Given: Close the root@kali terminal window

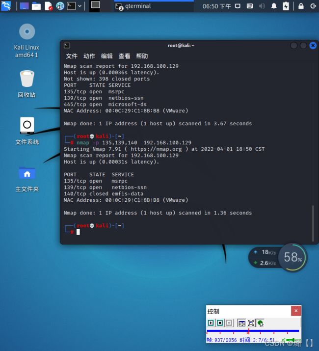Looking at the screenshot, I should click(x=313, y=46).
